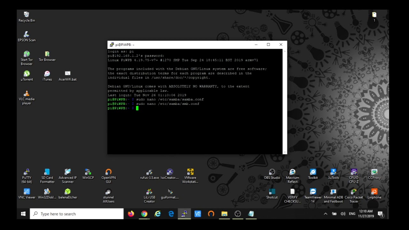
Task: Select the Win32DiskImager desktop icon
Action: tap(47, 194)
